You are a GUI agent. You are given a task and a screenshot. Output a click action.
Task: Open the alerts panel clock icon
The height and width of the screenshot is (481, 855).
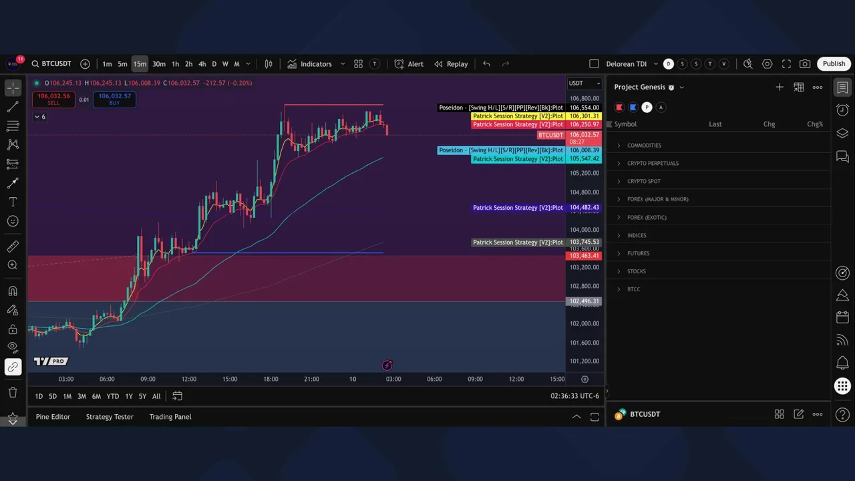click(x=842, y=110)
